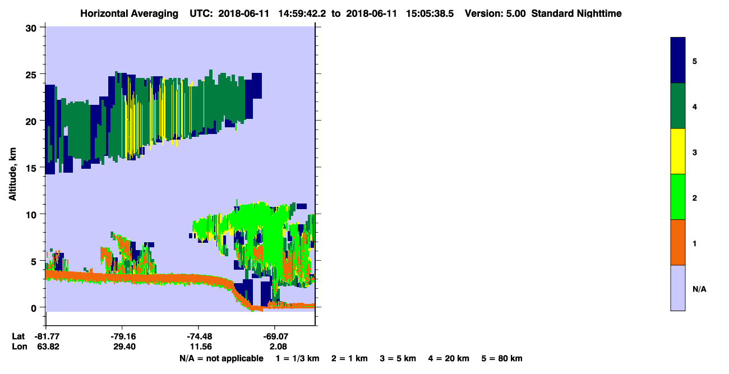Screen dimensions: 729x374
Task: Click 'Standard Nighttime' in the title
Action: tap(577, 13)
